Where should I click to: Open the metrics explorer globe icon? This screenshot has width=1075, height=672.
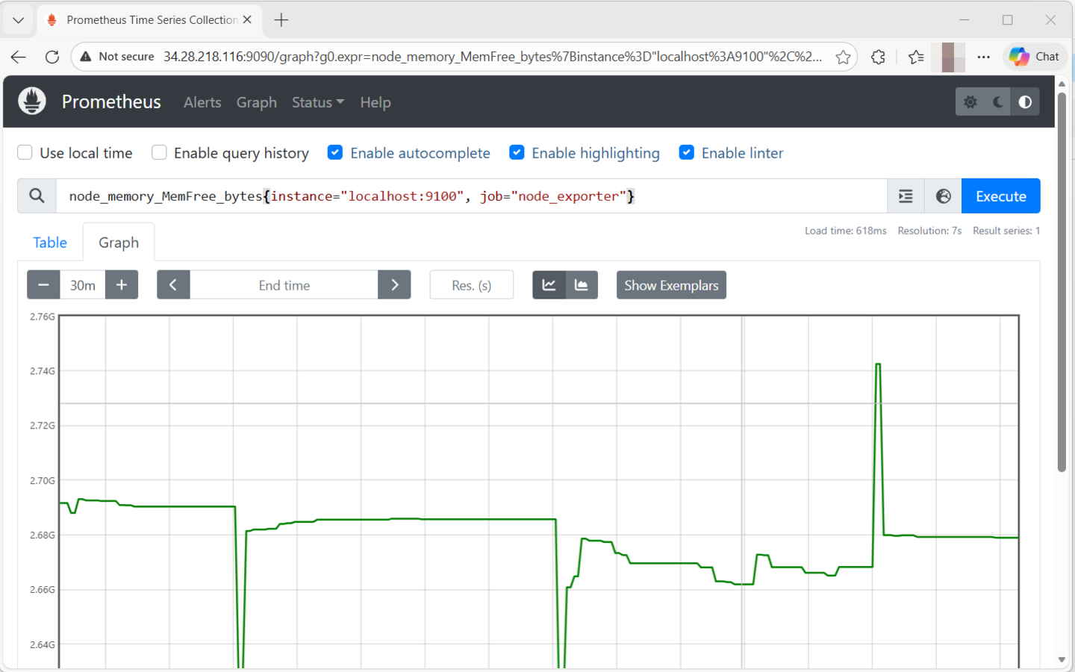(943, 196)
